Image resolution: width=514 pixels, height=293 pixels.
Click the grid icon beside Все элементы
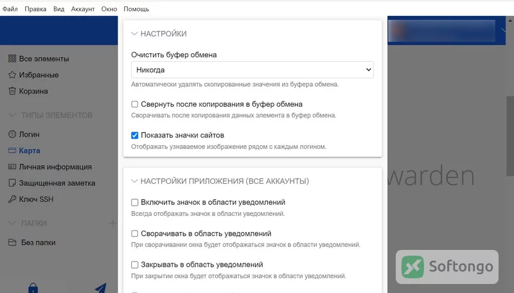coord(12,58)
